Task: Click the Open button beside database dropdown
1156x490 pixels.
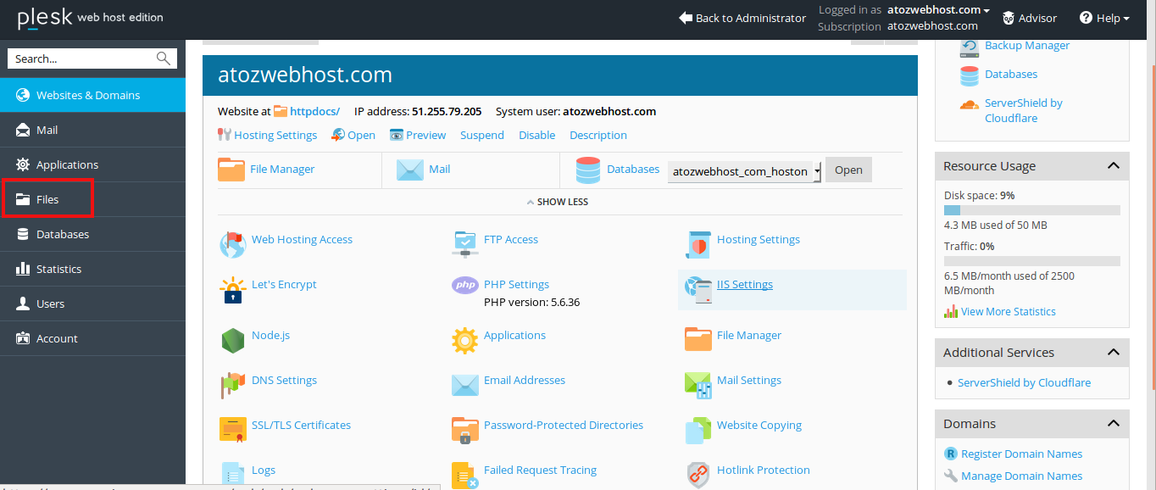Action: pyautogui.click(x=848, y=170)
